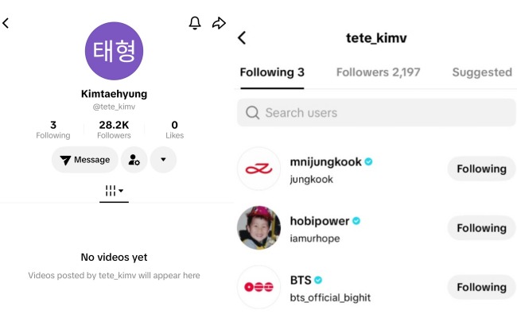Open the Suggested tab
Image resolution: width=517 pixels, height=318 pixels.
click(x=482, y=72)
